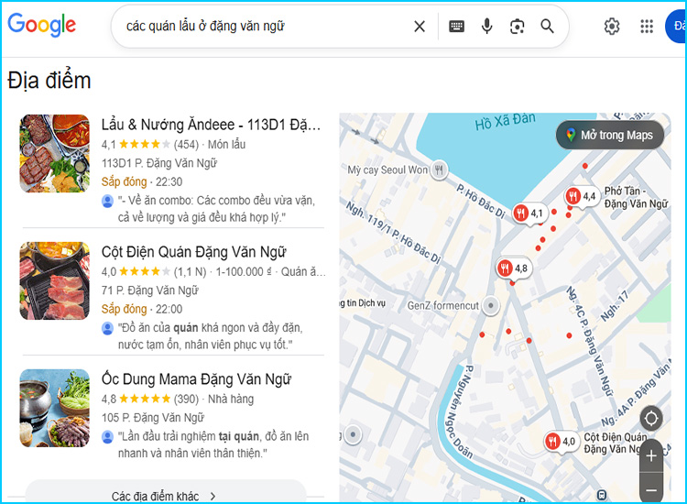The width and height of the screenshot is (687, 504).
Task: Search by image with the Lens icon
Action: pyautogui.click(x=517, y=27)
